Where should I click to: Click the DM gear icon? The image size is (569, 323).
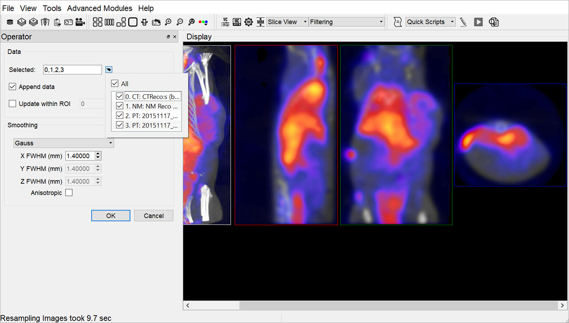[x=249, y=22]
